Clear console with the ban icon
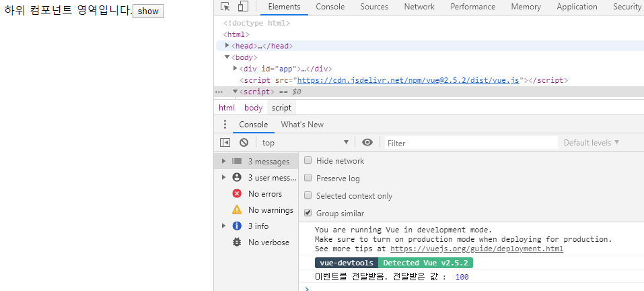 (x=244, y=142)
